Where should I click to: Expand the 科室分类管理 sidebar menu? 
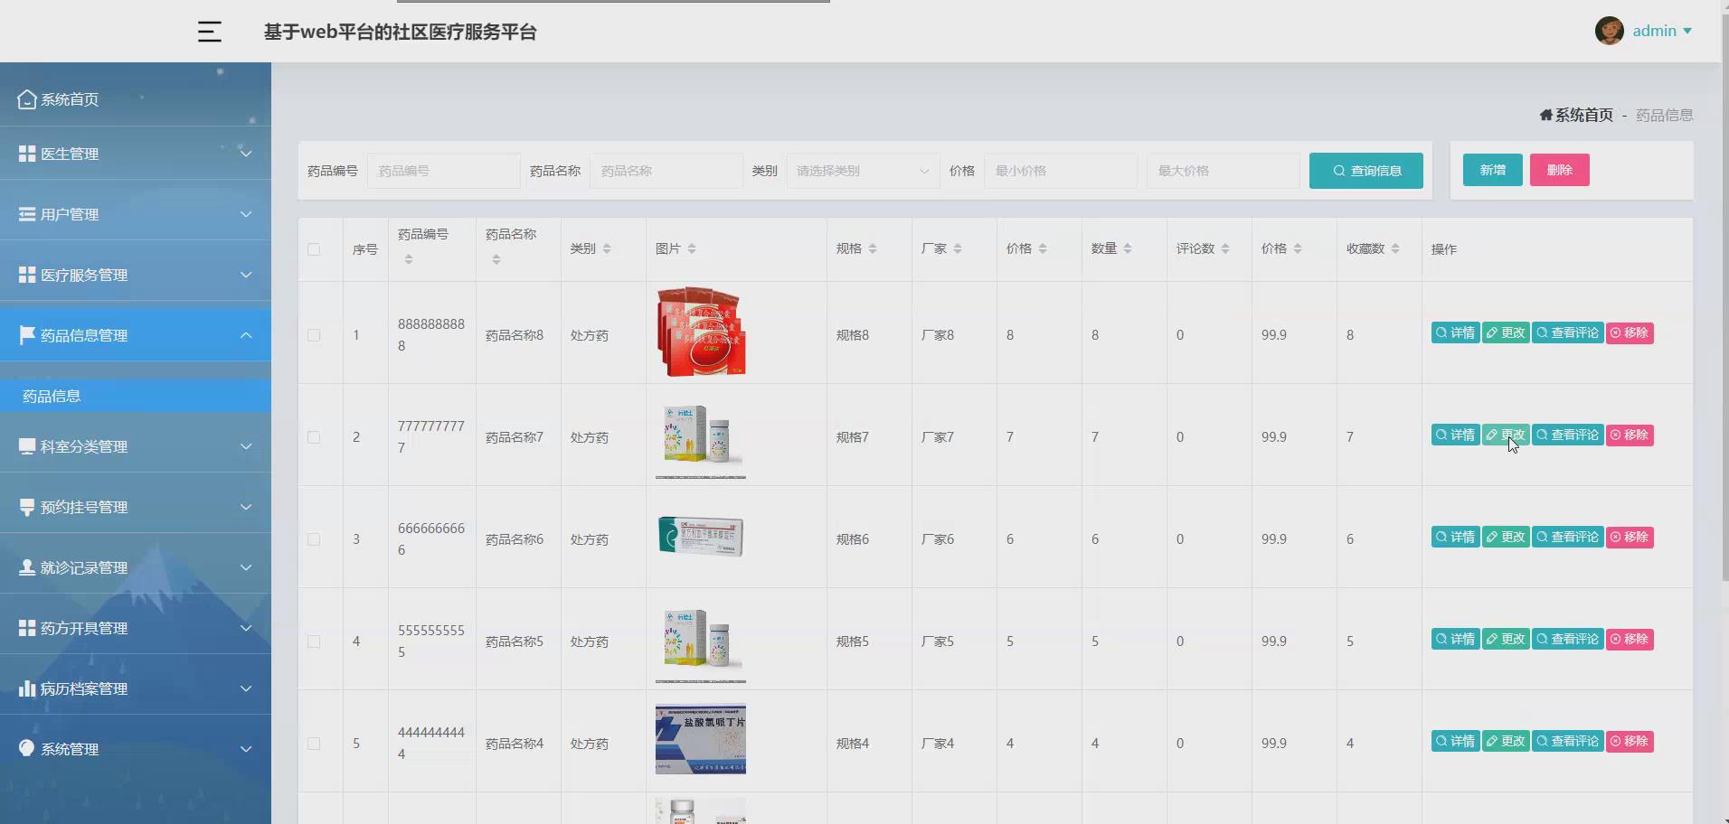[136, 446]
